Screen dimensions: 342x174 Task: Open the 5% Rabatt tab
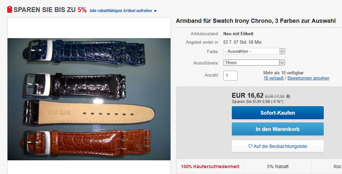click(278, 167)
